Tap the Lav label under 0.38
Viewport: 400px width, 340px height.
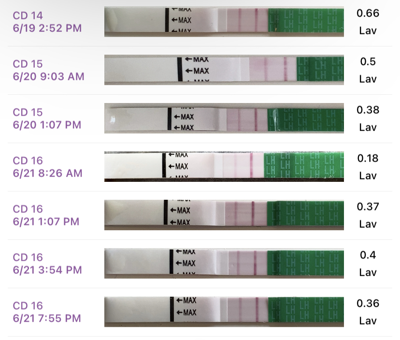point(368,127)
